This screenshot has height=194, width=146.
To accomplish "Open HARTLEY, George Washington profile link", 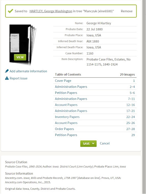I will (x=51, y=11).
